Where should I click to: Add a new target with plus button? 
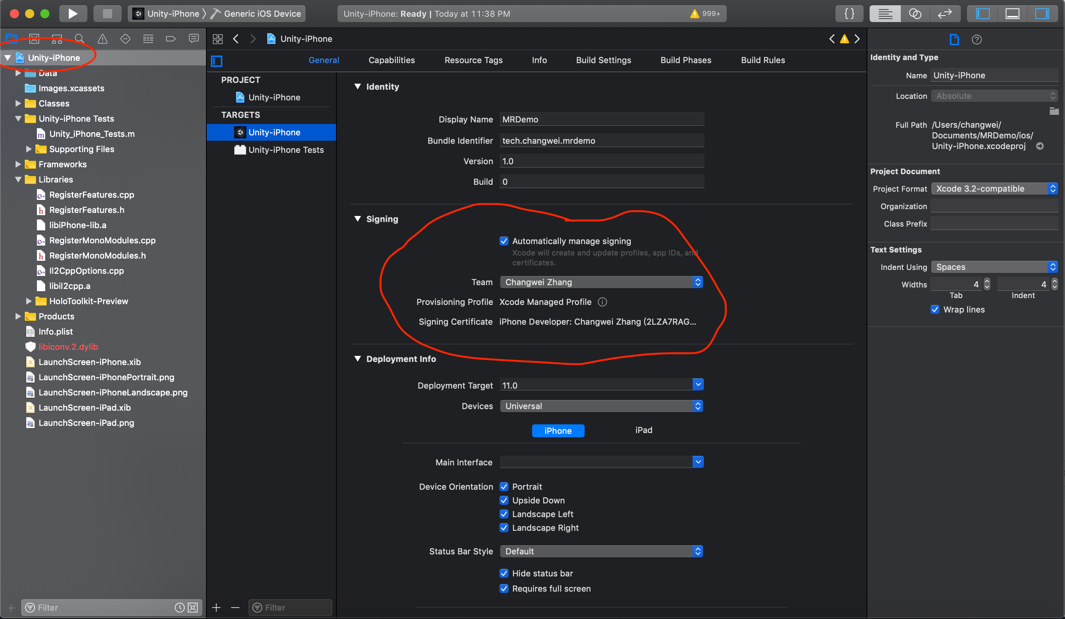coord(216,608)
